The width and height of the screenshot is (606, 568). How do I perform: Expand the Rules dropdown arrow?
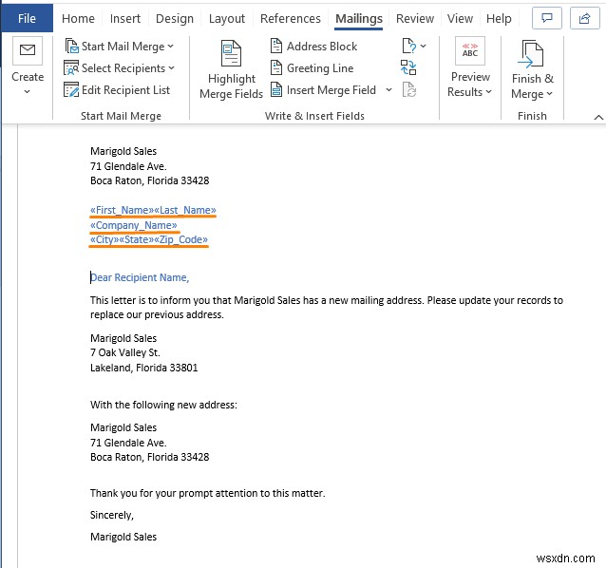point(424,46)
